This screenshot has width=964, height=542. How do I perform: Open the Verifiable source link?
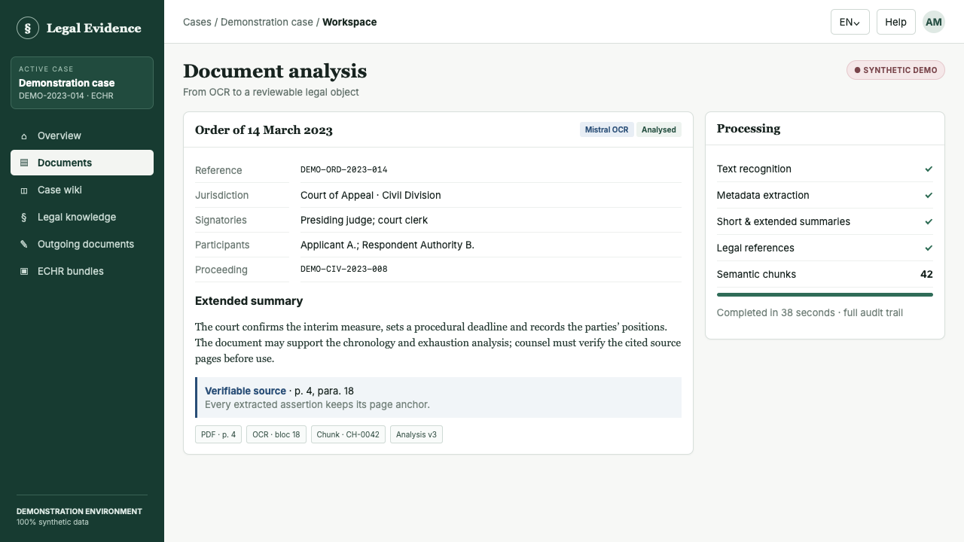pos(246,391)
